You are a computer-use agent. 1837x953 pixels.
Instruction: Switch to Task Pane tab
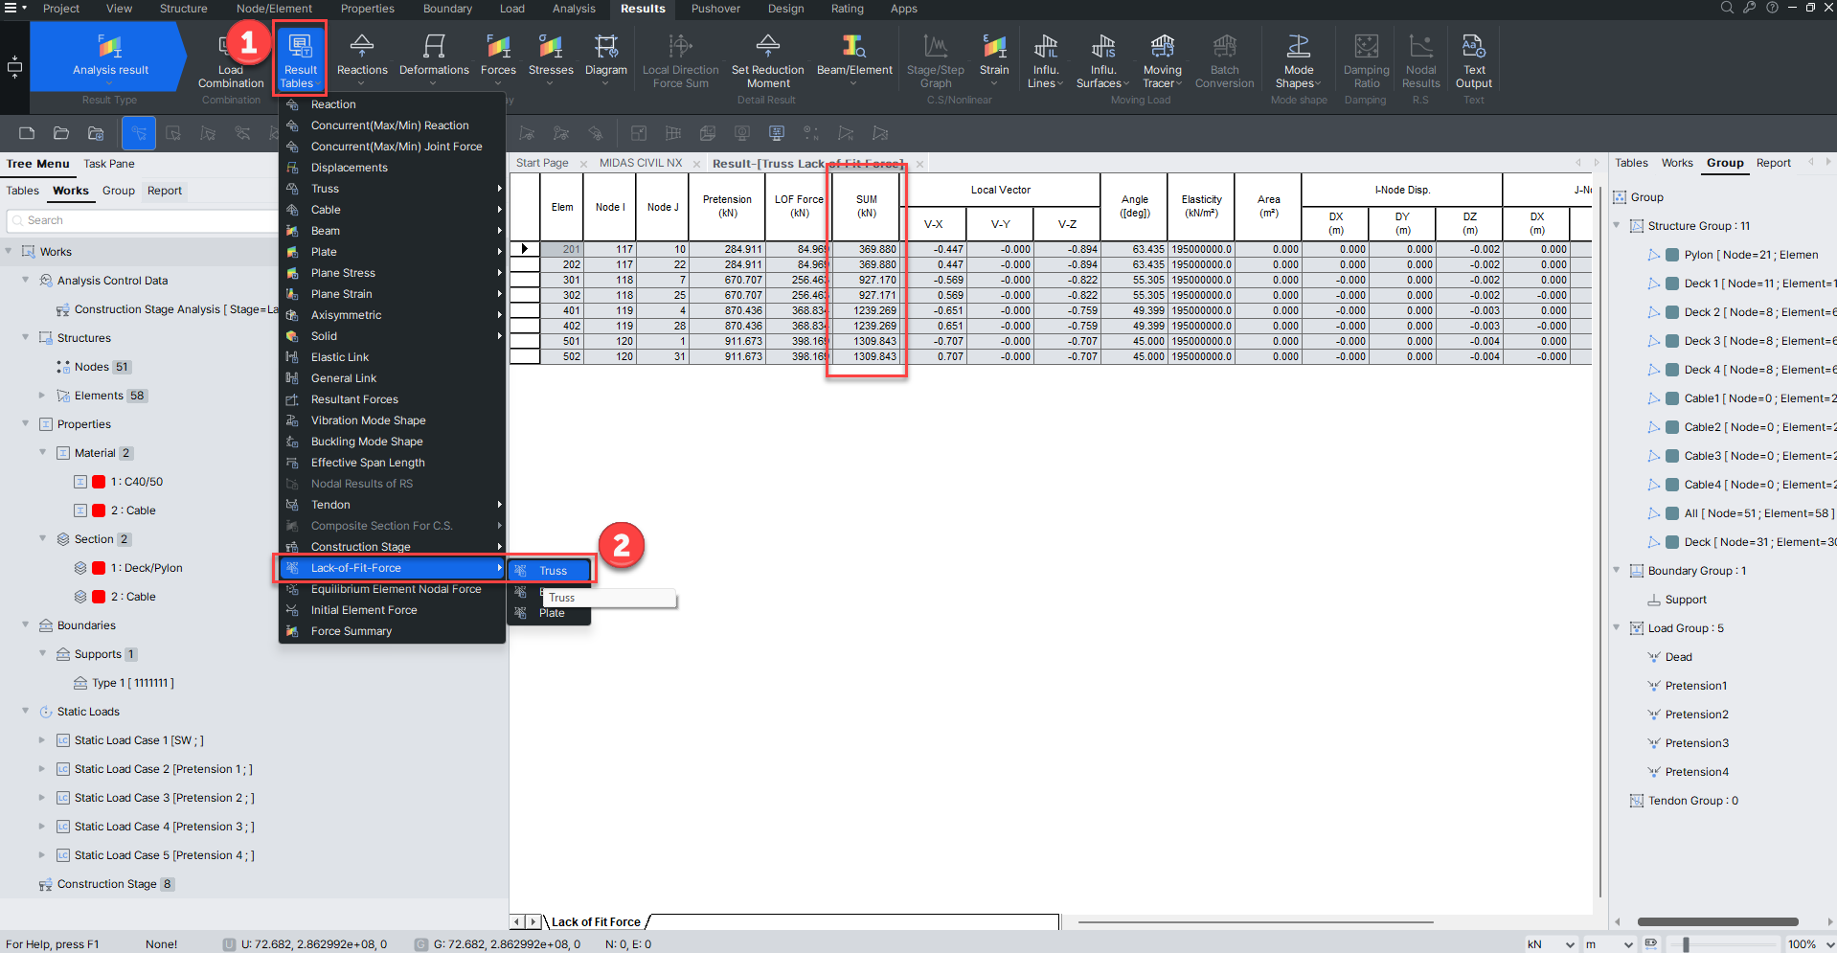109,164
